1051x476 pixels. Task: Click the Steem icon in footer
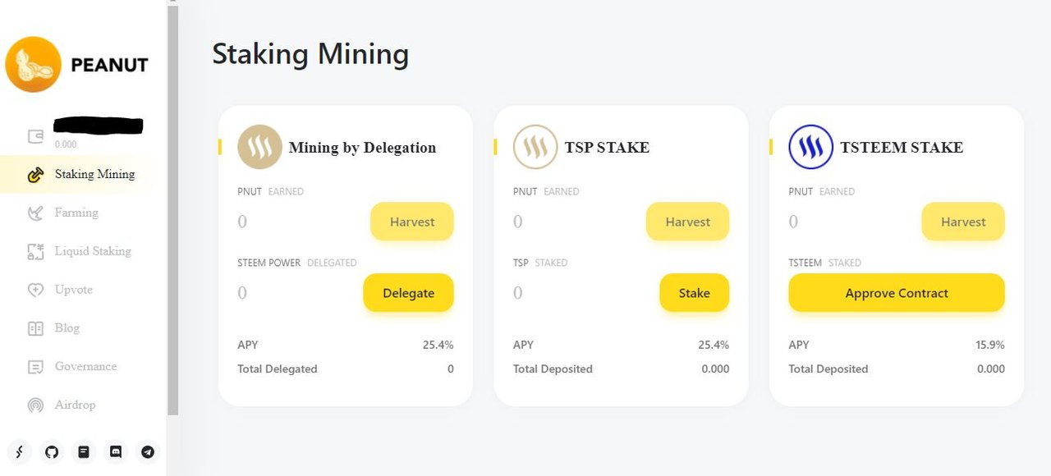pos(20,451)
